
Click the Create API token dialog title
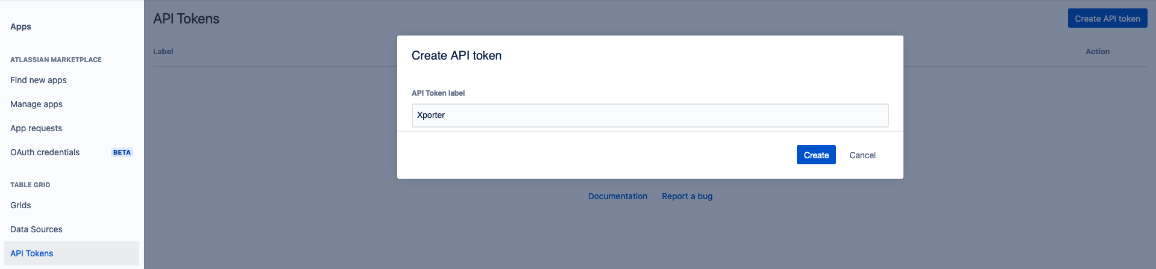[x=456, y=55]
